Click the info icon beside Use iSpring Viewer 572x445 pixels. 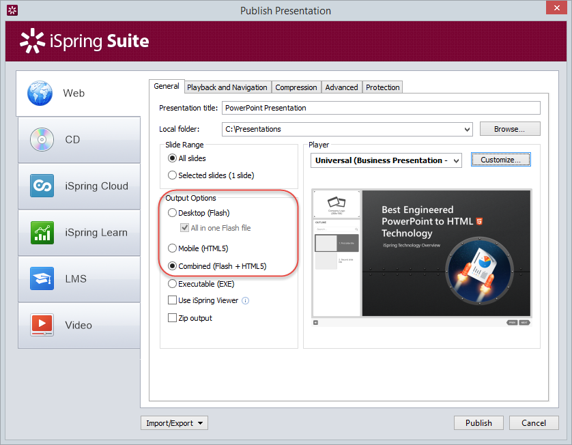245,300
